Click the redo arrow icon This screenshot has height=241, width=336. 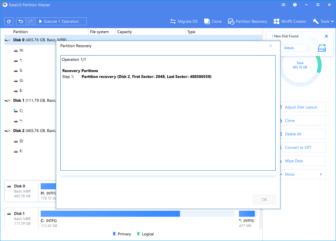click(30, 21)
